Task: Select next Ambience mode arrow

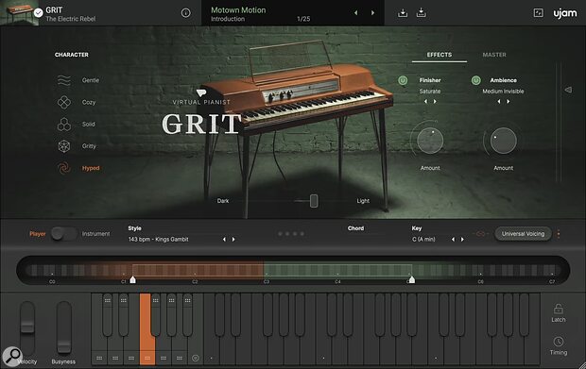Action: [508, 102]
